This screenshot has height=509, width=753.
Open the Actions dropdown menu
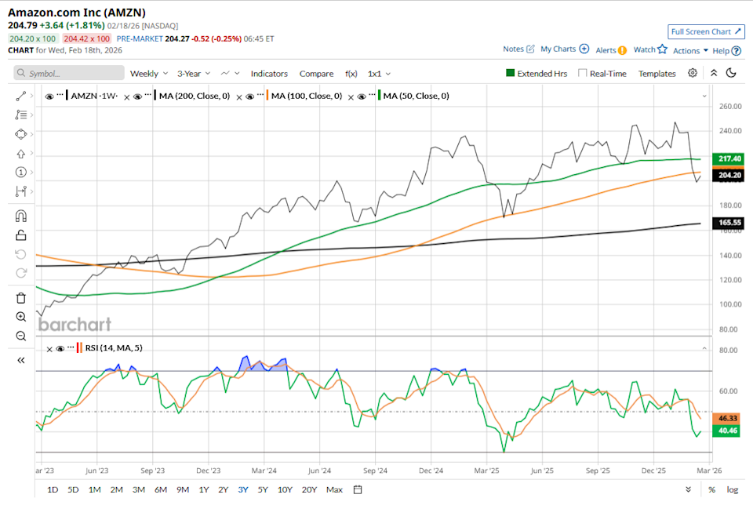click(690, 50)
